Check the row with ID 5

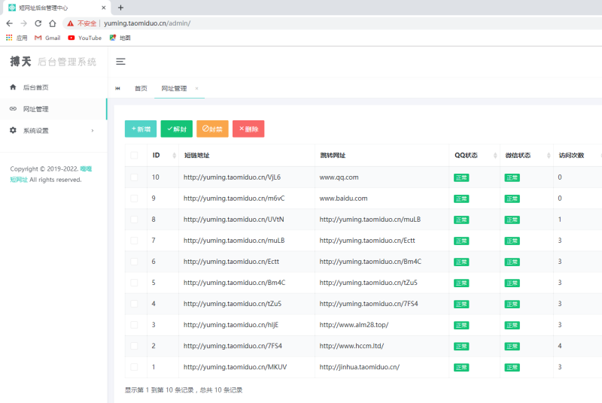pos(134,283)
